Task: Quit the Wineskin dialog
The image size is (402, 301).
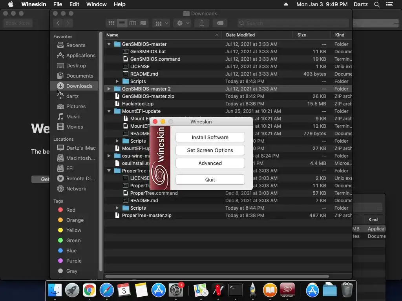Action: (x=210, y=180)
